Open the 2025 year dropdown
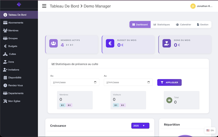The image size is (218, 137). click(x=140, y=126)
